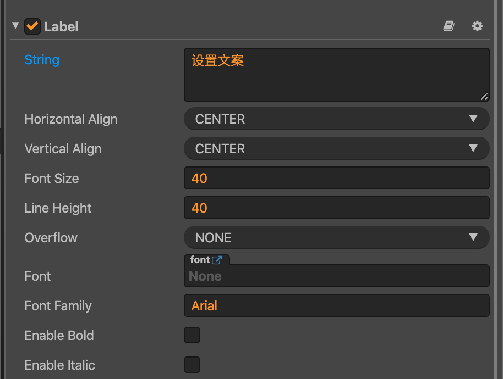Enable the Bold checkbox
Image resolution: width=503 pixels, height=379 pixels.
click(192, 335)
